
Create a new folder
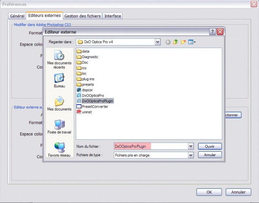point(183,42)
